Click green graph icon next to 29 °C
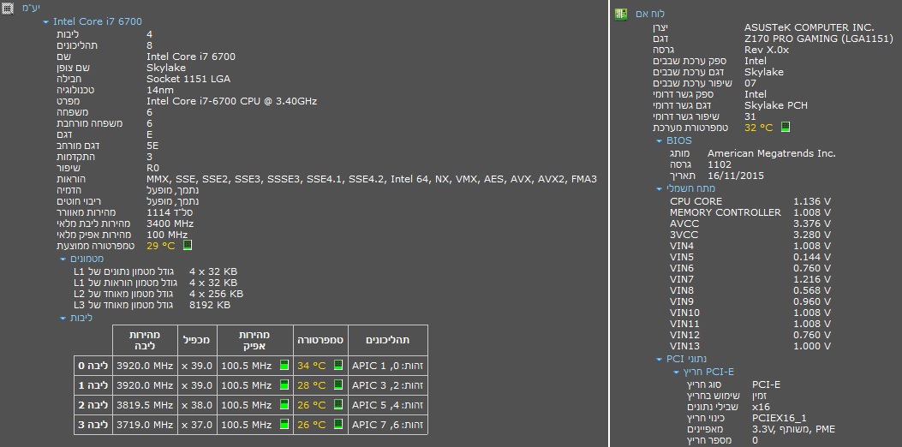This screenshot has width=902, height=447. point(187,245)
